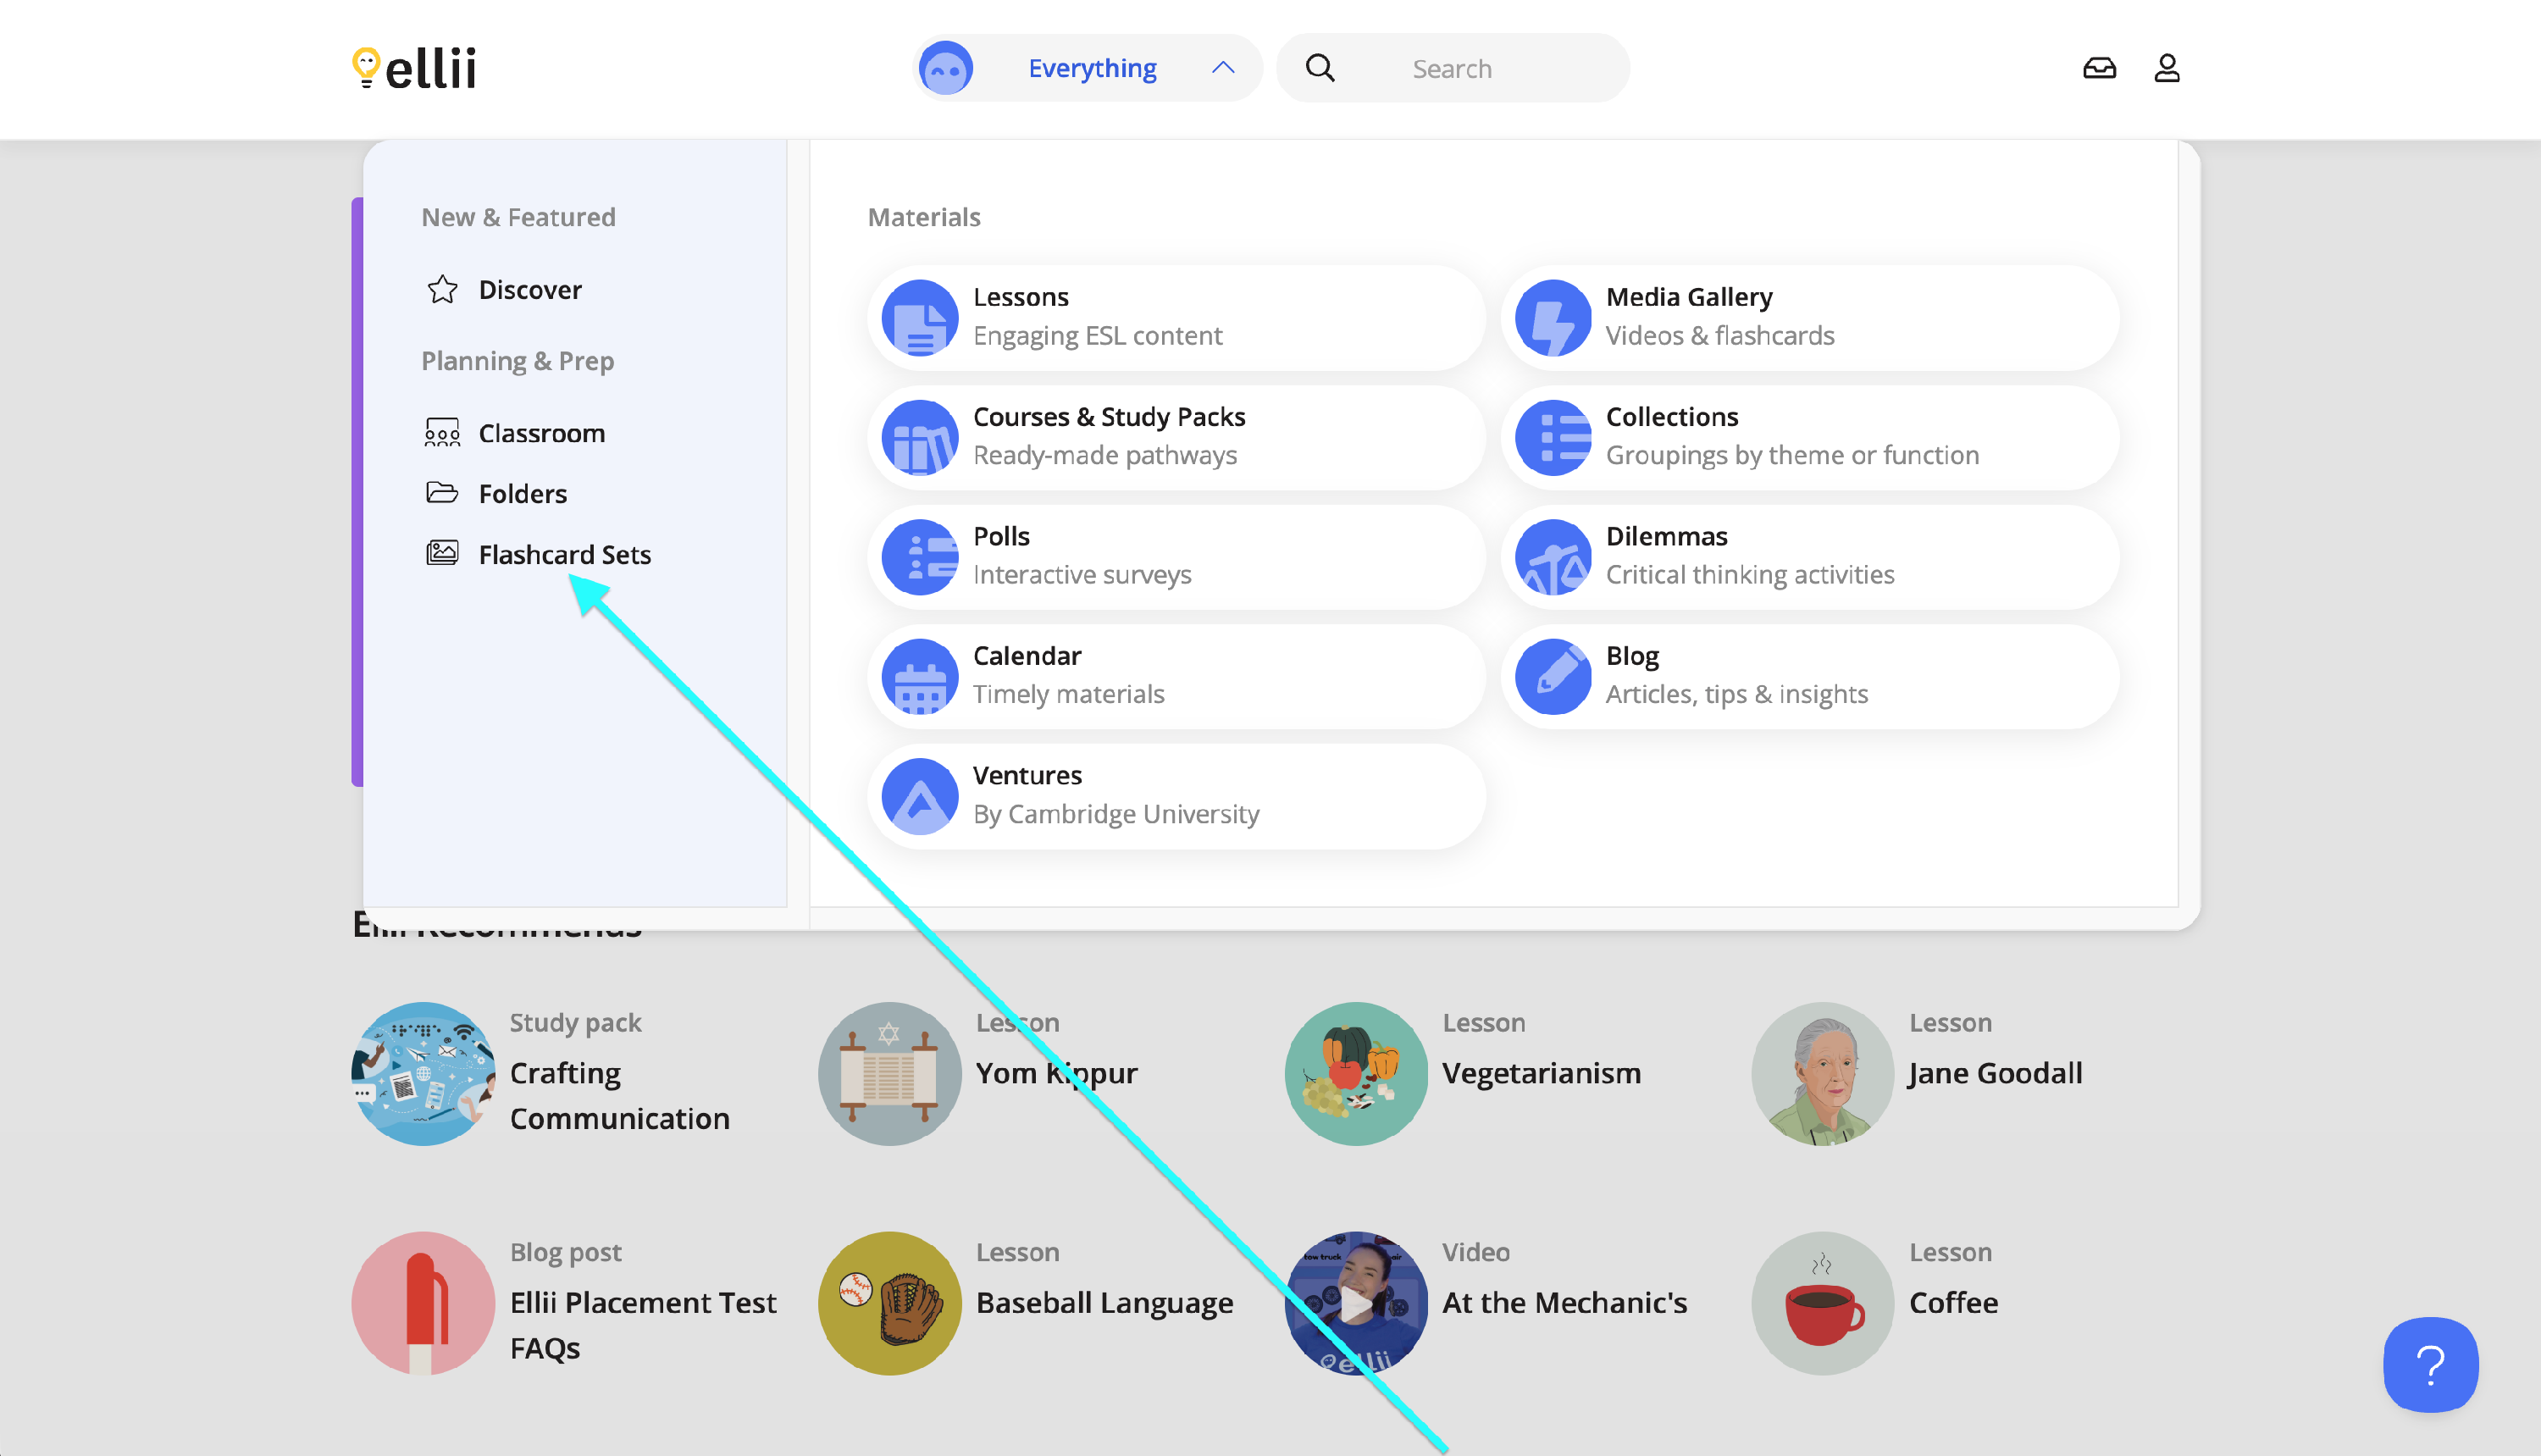Open Discover from the sidebar

(x=529, y=290)
